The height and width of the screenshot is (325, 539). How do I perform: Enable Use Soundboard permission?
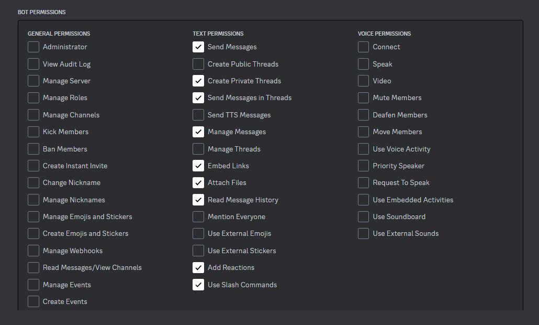tap(364, 217)
